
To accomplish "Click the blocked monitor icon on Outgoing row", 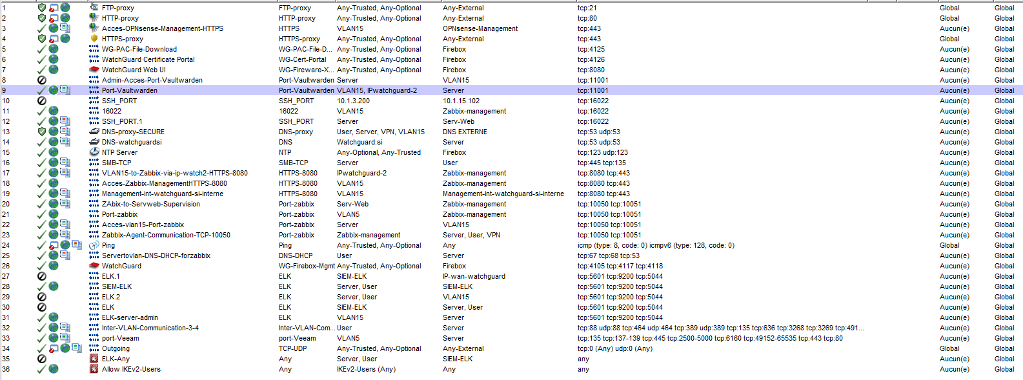I will click(x=54, y=348).
